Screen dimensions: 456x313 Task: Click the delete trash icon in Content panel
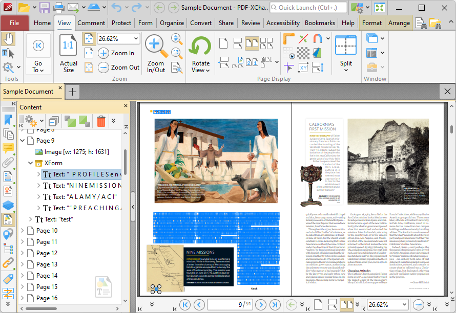[101, 121]
